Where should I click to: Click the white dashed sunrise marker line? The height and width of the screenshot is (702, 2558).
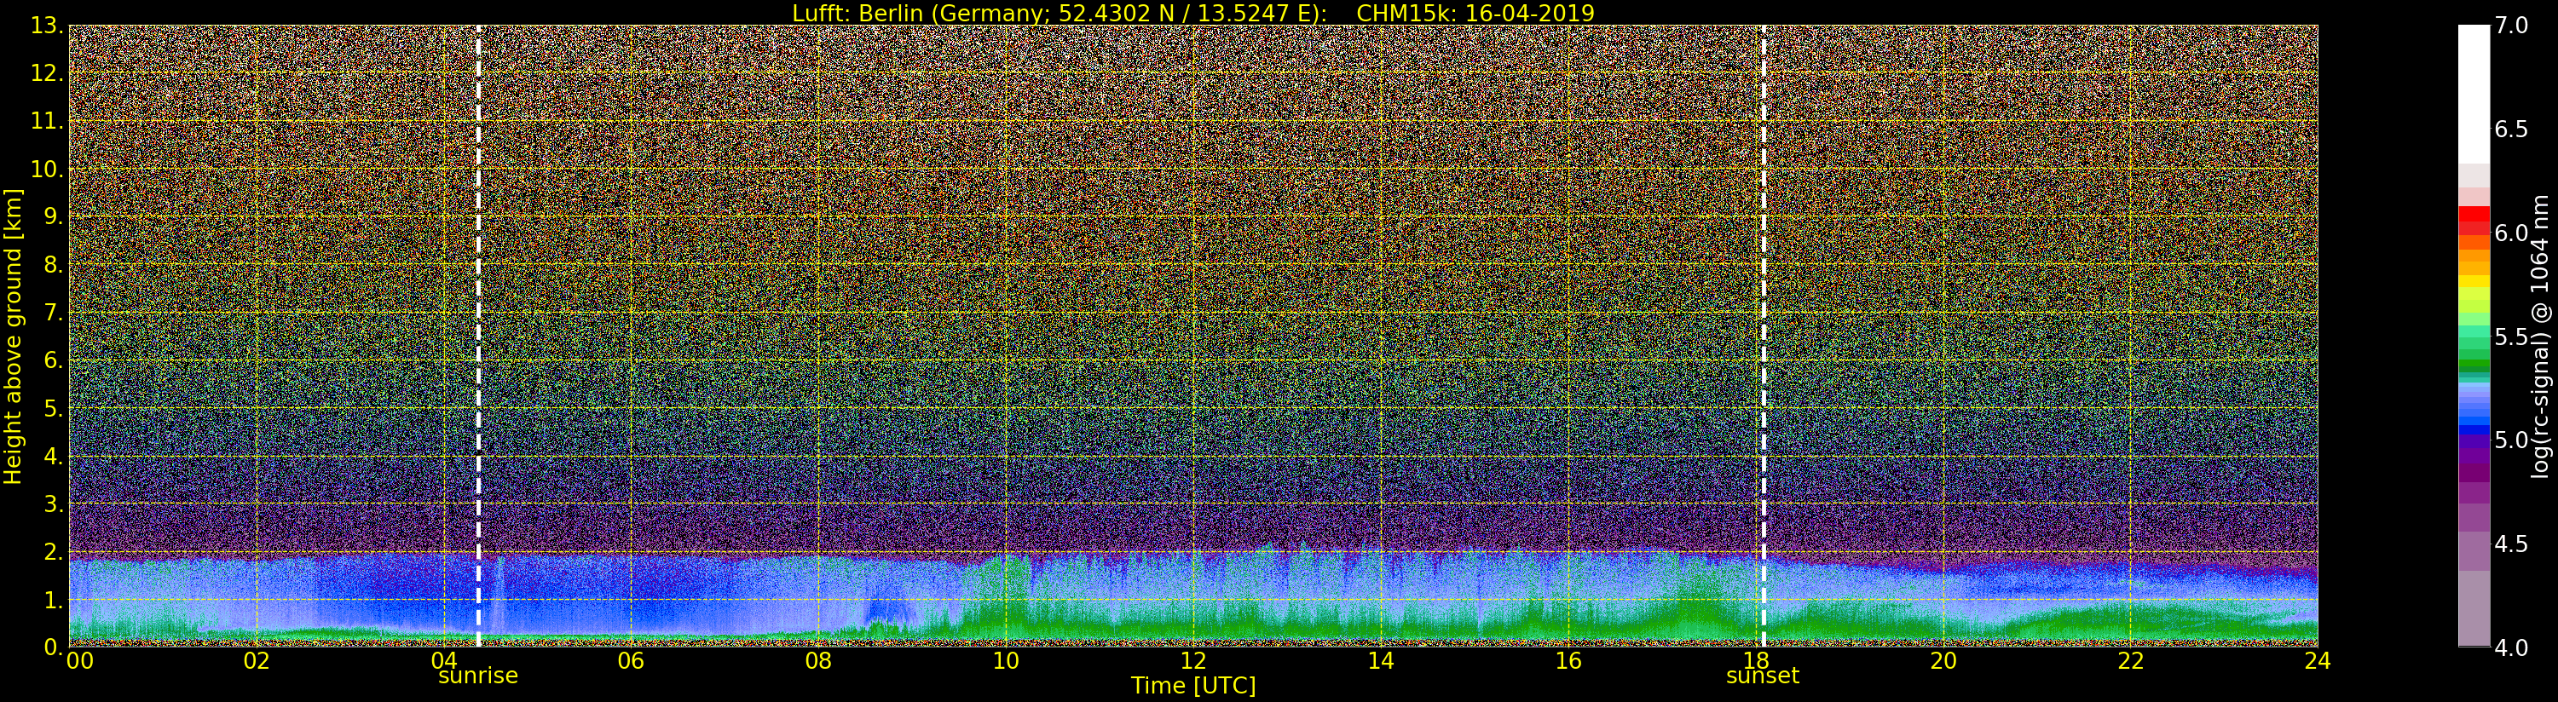coord(477,336)
